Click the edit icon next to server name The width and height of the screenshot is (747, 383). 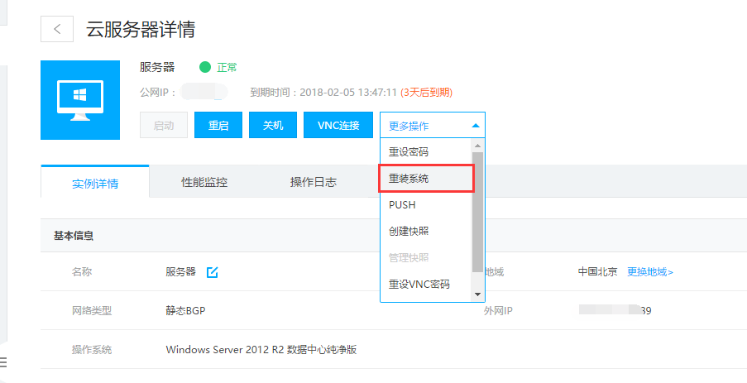[212, 272]
